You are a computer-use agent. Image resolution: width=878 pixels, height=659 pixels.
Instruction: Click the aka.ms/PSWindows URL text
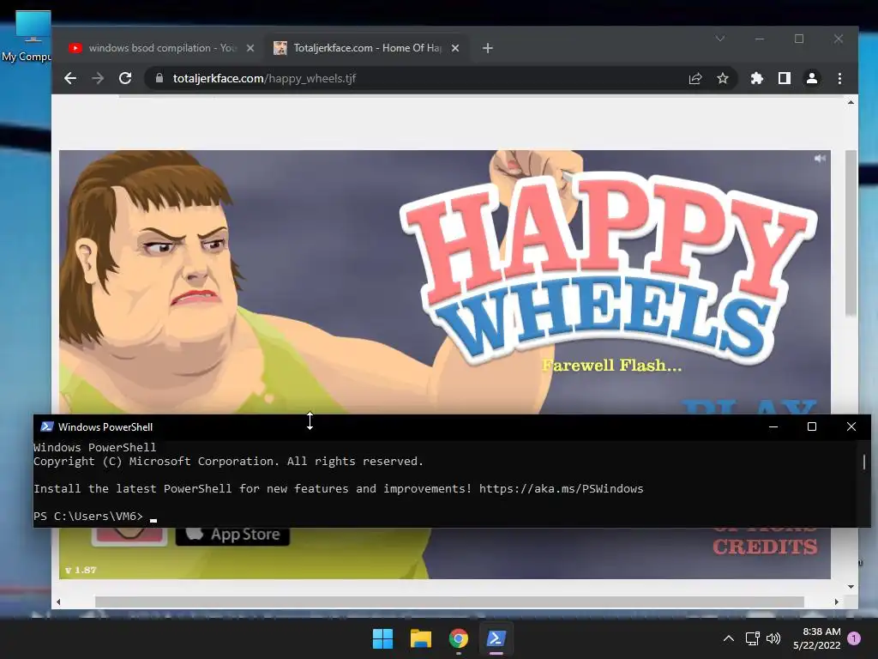(x=561, y=488)
